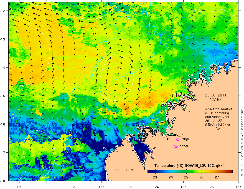Click the 'drifter' legend label
Viewport: 244px width, 189px height.
pyautogui.click(x=184, y=146)
